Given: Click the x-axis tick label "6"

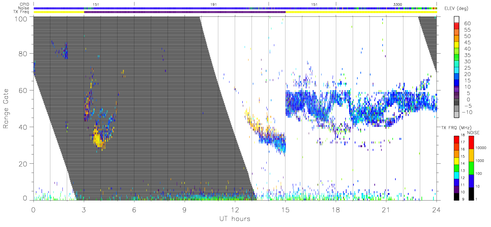Looking at the screenshot, I should pyautogui.click(x=134, y=209).
